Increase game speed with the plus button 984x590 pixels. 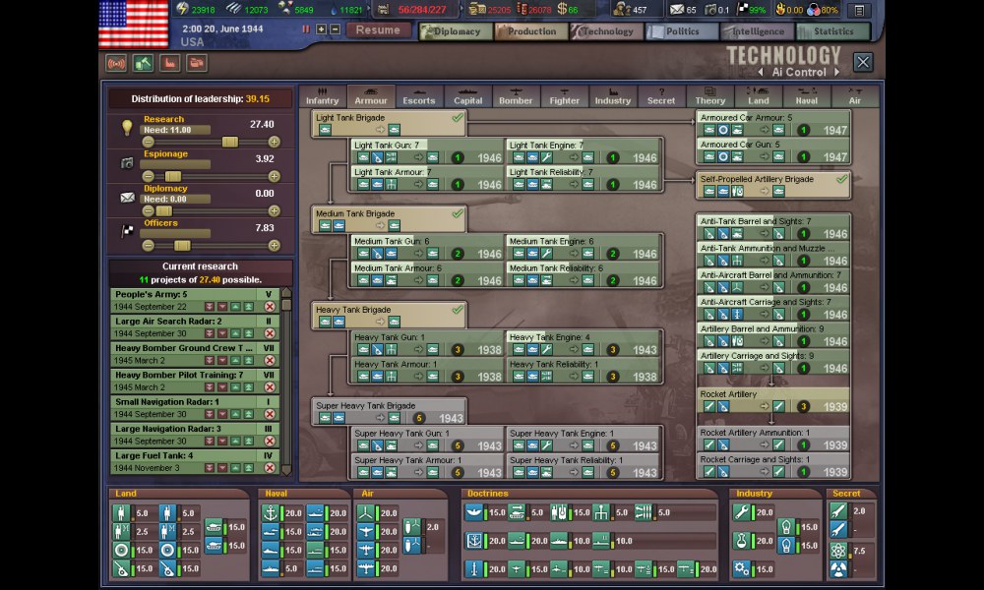321,29
